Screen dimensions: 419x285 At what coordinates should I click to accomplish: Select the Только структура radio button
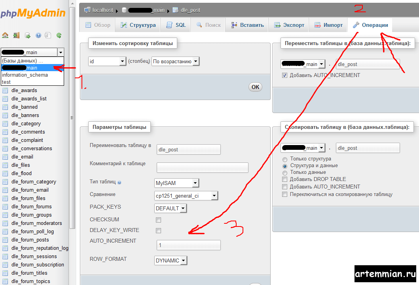coord(284,159)
